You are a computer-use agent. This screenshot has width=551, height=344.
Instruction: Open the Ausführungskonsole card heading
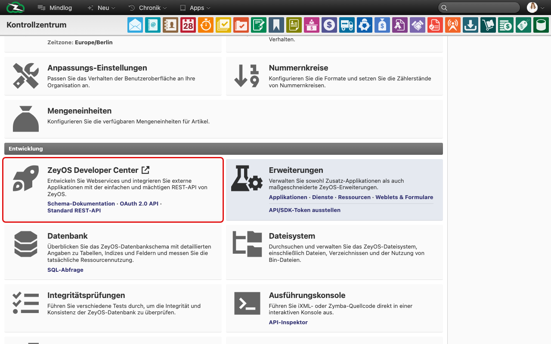tap(307, 295)
